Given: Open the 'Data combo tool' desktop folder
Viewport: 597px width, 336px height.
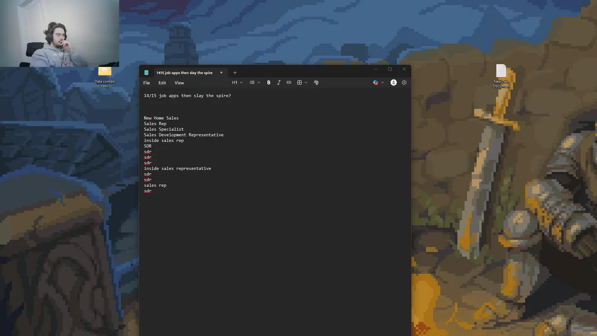Looking at the screenshot, I should coord(105,77).
